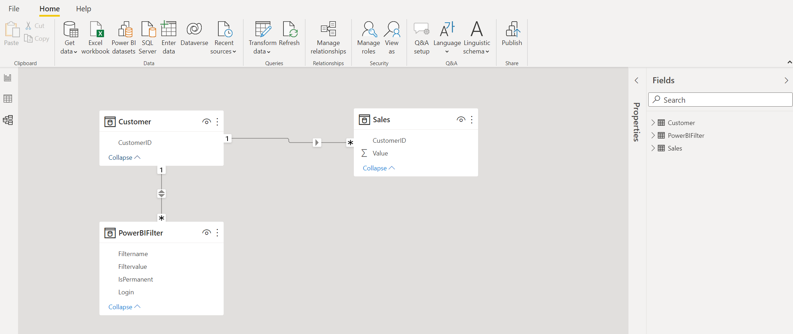Toggle visibility of the PowerBIFilter table
Viewport: 793px width, 334px height.
click(206, 233)
